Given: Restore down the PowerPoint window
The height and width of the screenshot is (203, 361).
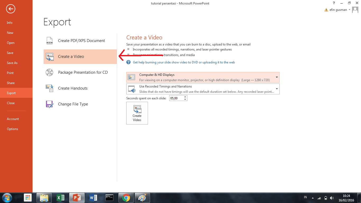Looking at the screenshot, I should (x=349, y=3).
